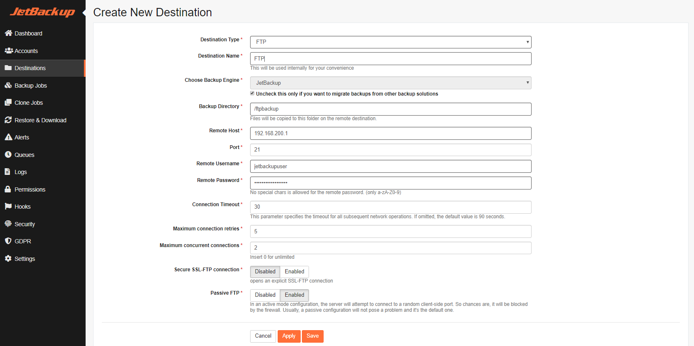This screenshot has width=694, height=346.
Task: Go to Accounts section
Action: click(43, 51)
